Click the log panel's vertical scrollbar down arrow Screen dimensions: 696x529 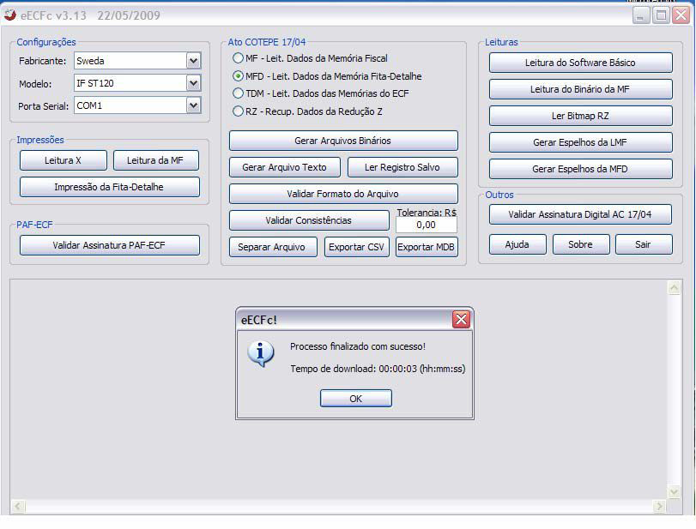[x=675, y=491]
